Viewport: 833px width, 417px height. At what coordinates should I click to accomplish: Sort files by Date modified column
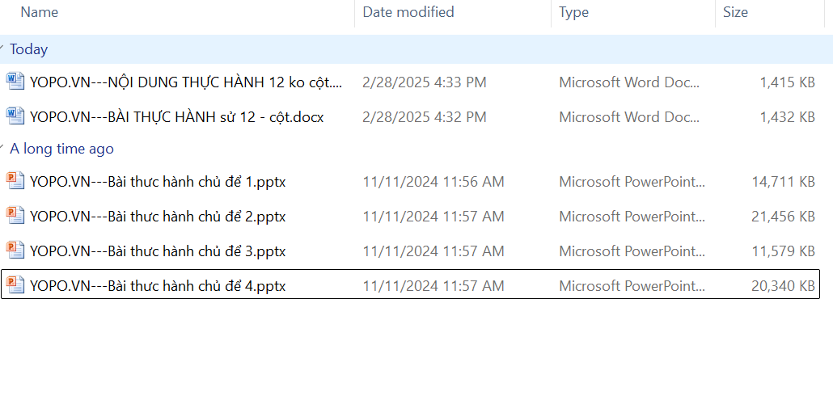click(408, 12)
